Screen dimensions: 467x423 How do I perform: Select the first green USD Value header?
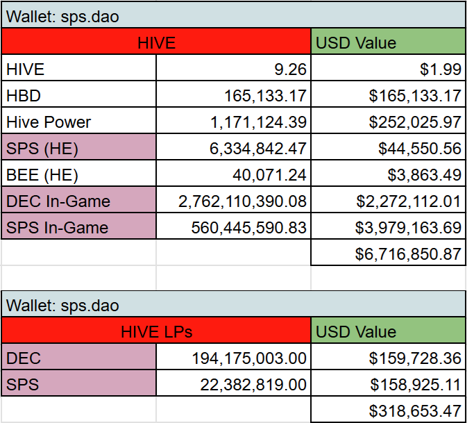pyautogui.click(x=388, y=42)
